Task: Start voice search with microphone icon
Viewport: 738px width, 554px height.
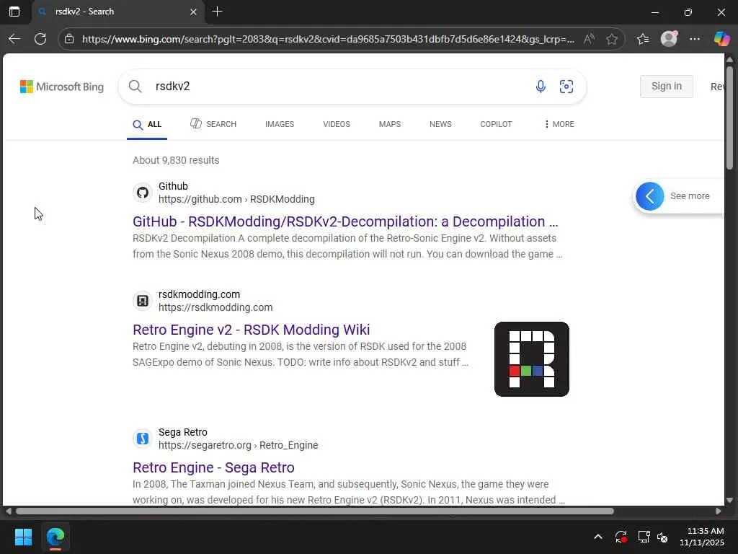Action: [541, 87]
